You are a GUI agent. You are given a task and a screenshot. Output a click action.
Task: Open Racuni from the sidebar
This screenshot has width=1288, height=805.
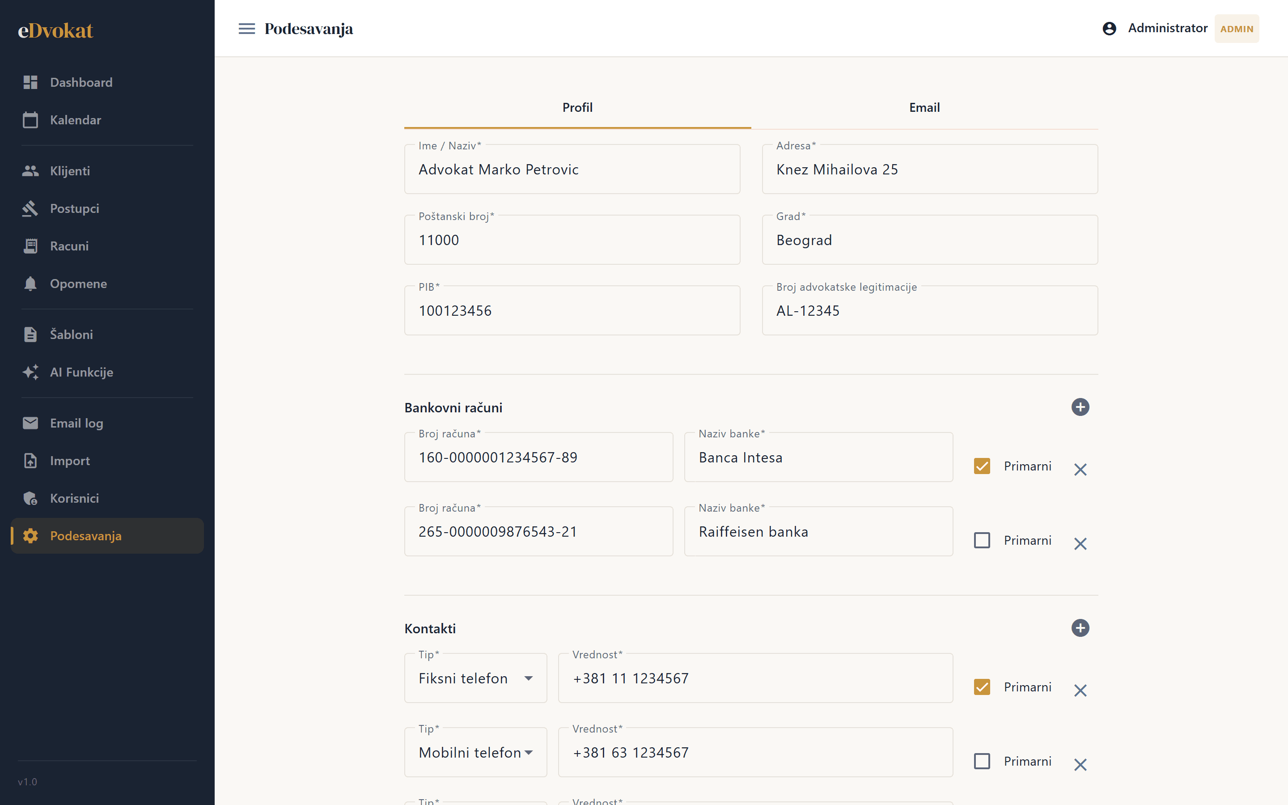107,246
